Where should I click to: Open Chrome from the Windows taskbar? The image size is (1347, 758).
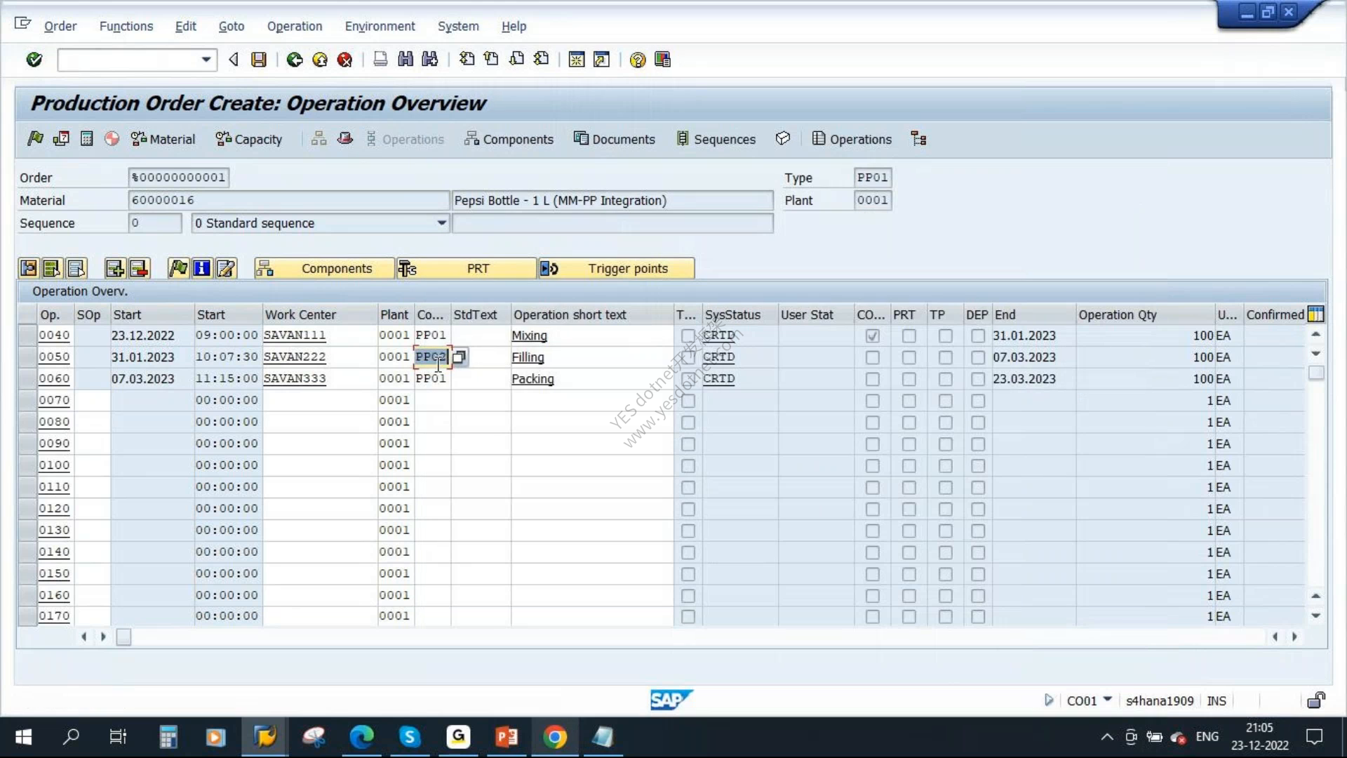(x=554, y=737)
